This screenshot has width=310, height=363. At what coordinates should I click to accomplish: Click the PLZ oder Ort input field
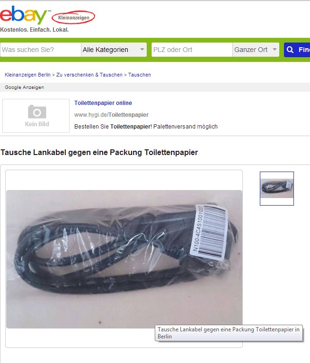[192, 50]
